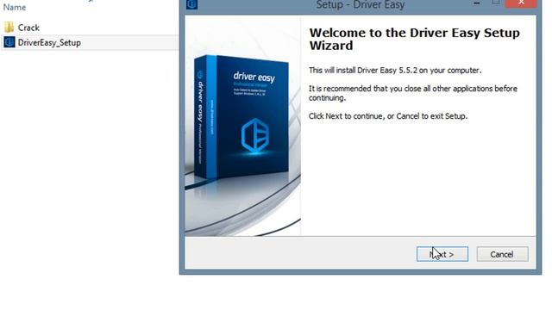Click the Driver Easy title bar icon
Viewport: 552px width, 310px height.
pyautogui.click(x=191, y=4)
